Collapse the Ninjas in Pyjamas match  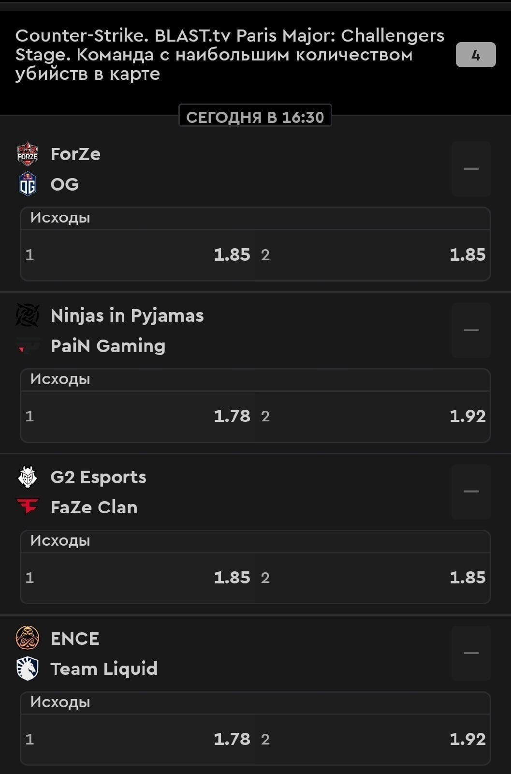(471, 330)
